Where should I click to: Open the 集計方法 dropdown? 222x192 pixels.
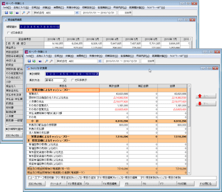[64, 80]
